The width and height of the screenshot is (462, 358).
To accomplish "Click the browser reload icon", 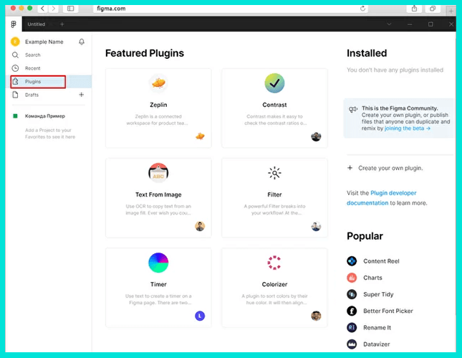I will pos(362,9).
